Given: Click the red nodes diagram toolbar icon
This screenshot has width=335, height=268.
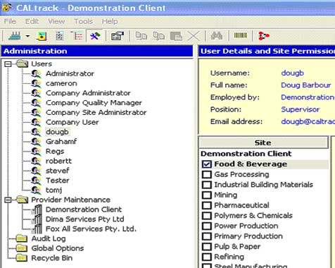Looking at the screenshot, I should coord(263,36).
